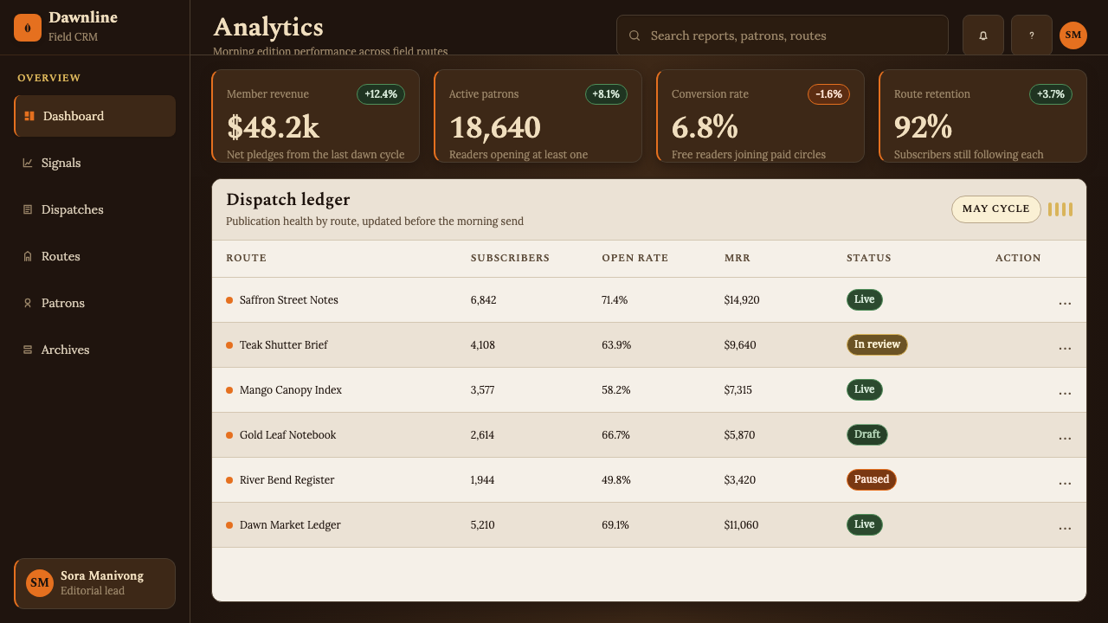Screen dimensions: 1108x623
Task: Click the Archives stack icon
Action: click(x=28, y=350)
